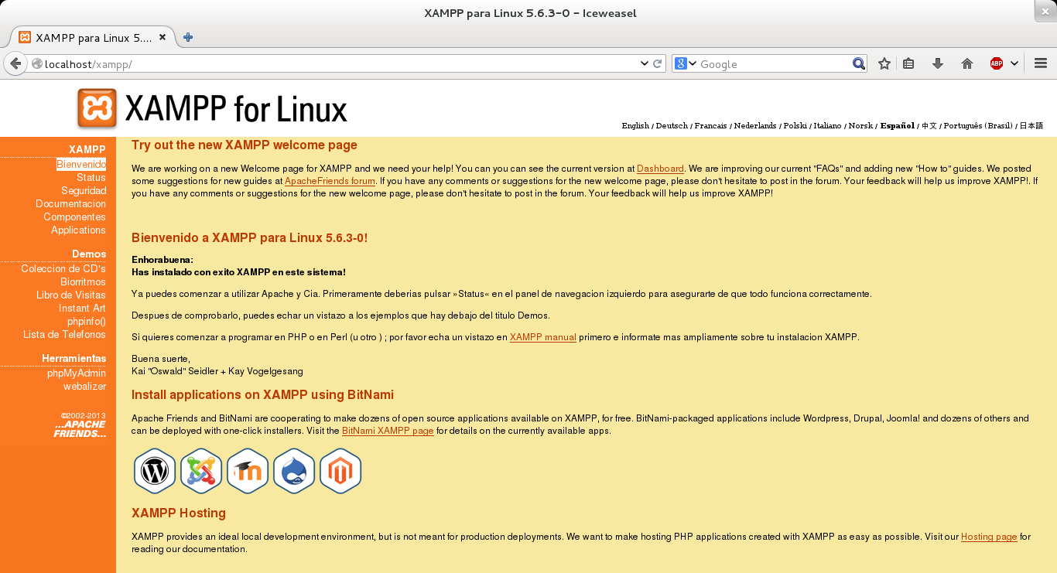This screenshot has height=573, width=1057.
Task: Switch language to Nederlands
Action: point(755,125)
